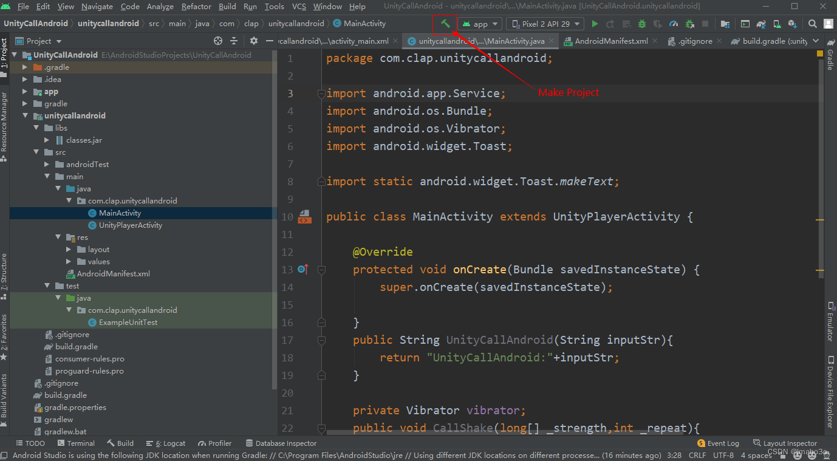Collapse the unitycallandroid module folder

click(25, 116)
